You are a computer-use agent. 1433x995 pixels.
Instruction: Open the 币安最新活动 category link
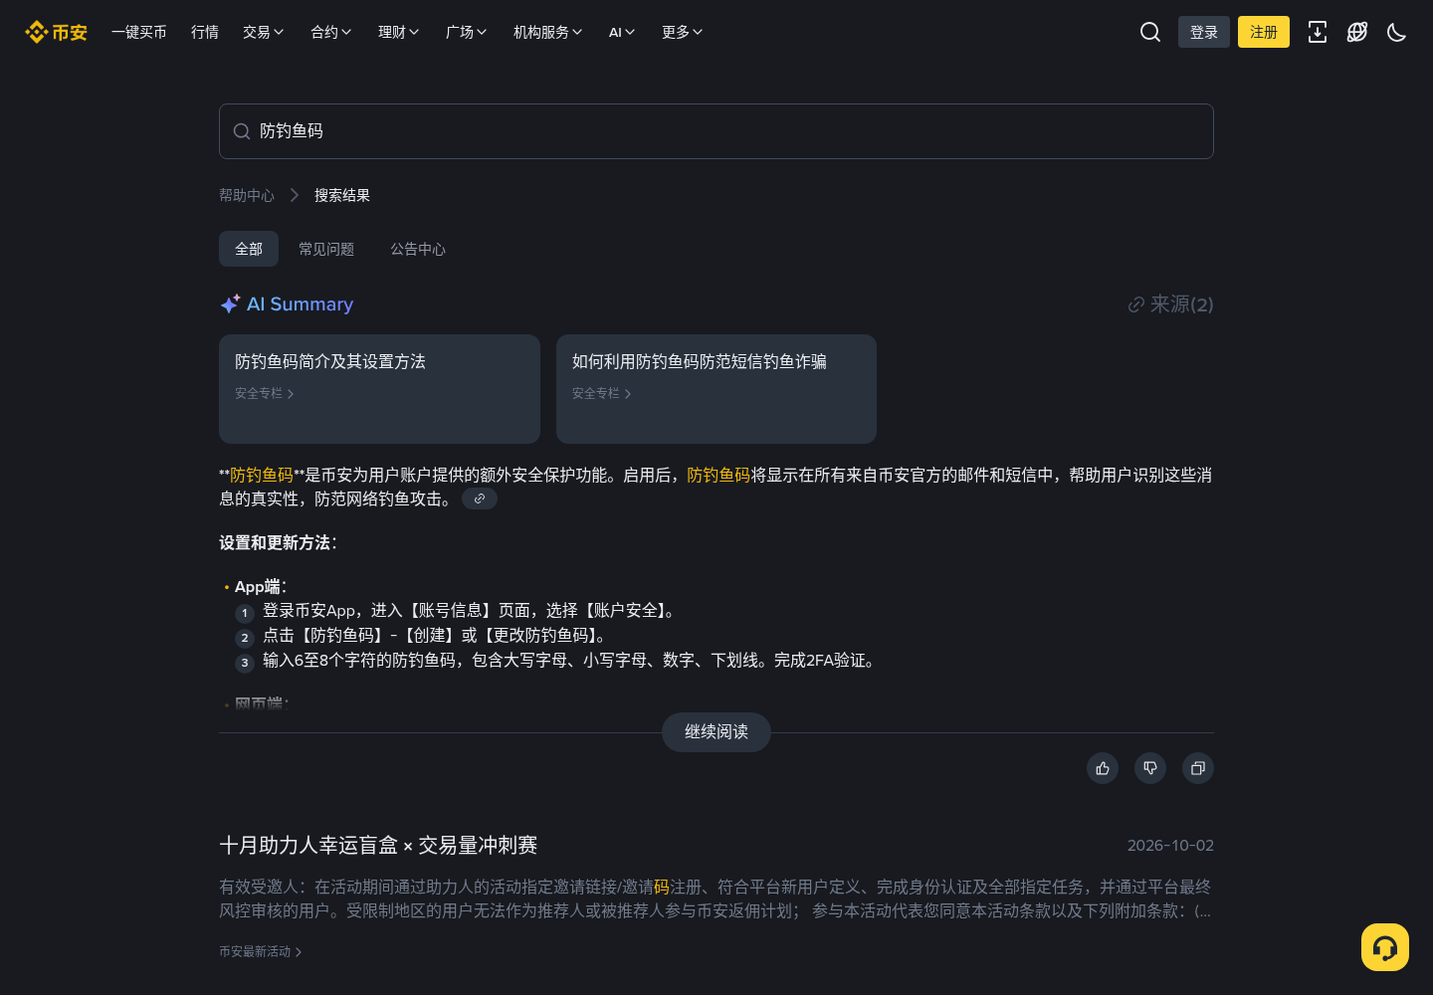(261, 952)
